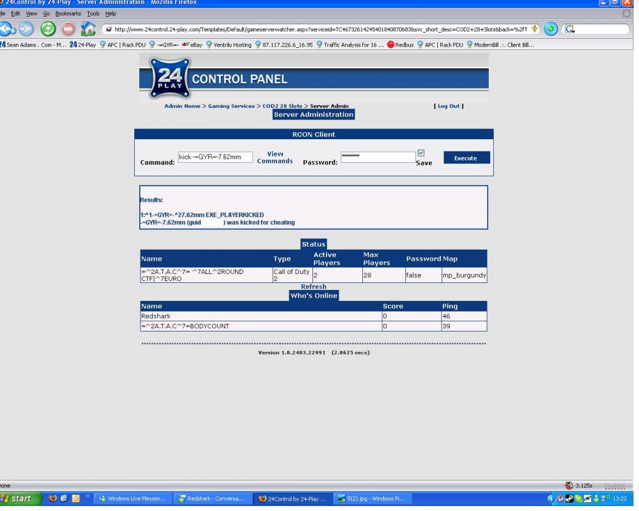Viewport: 639px width, 511px height.
Task: Click the View Commands link
Action: coord(275,158)
